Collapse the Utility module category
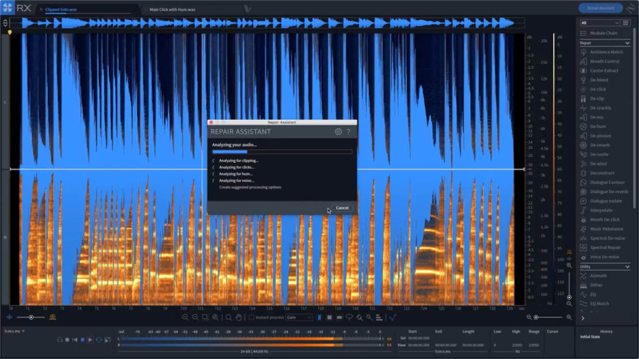Image resolution: width=639 pixels, height=359 pixels. 627,266
